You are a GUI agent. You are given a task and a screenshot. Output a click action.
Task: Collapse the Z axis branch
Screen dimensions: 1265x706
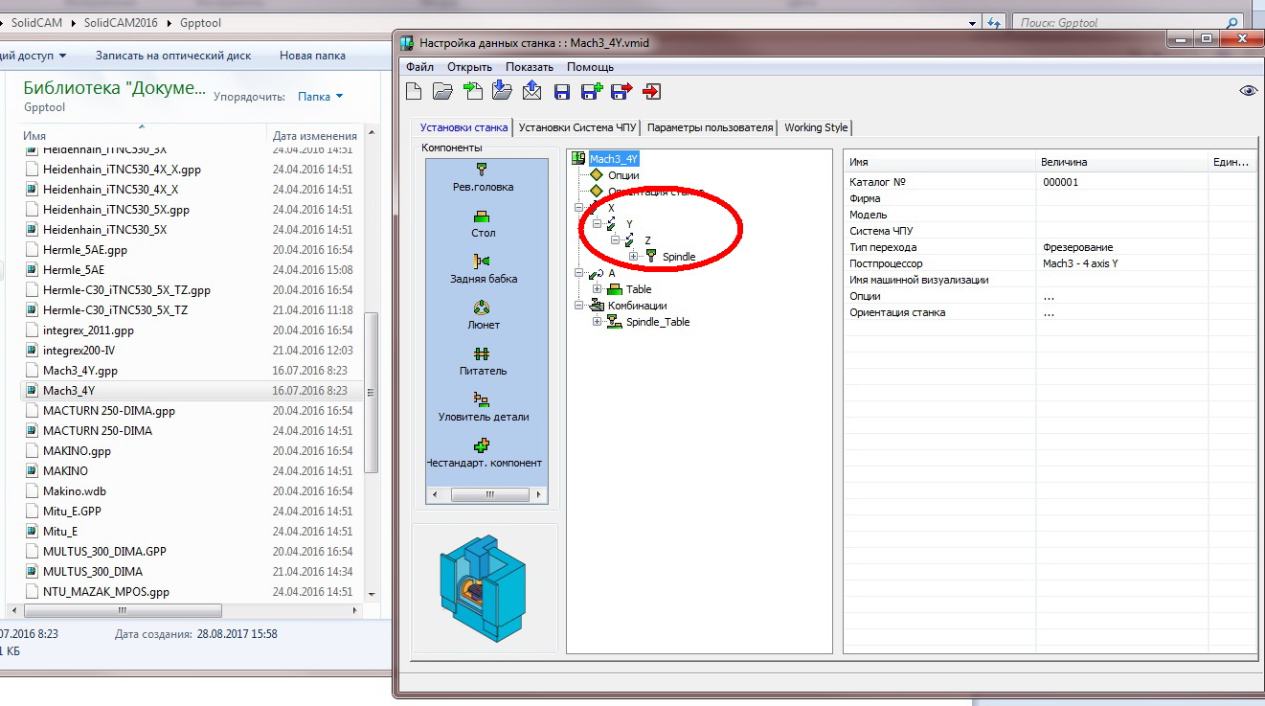tap(615, 240)
